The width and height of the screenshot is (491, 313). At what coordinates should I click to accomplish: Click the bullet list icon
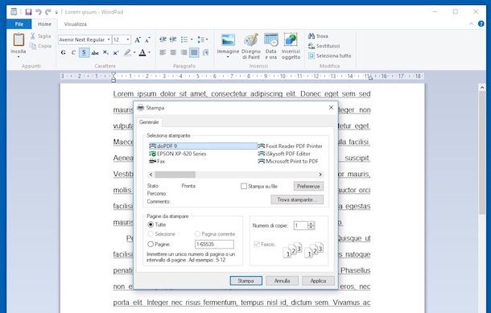point(184,39)
